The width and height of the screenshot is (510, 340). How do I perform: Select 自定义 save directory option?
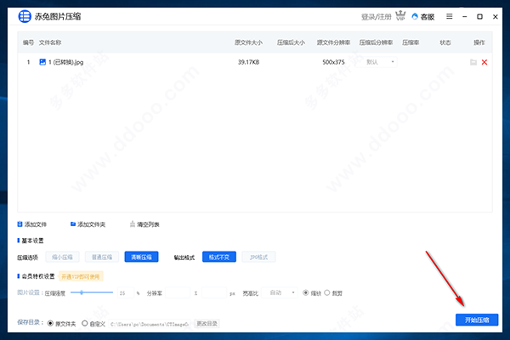point(84,323)
